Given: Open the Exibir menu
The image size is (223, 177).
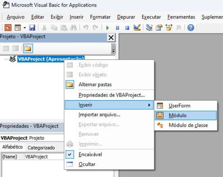Looking at the screenshot, I should coord(57,17).
